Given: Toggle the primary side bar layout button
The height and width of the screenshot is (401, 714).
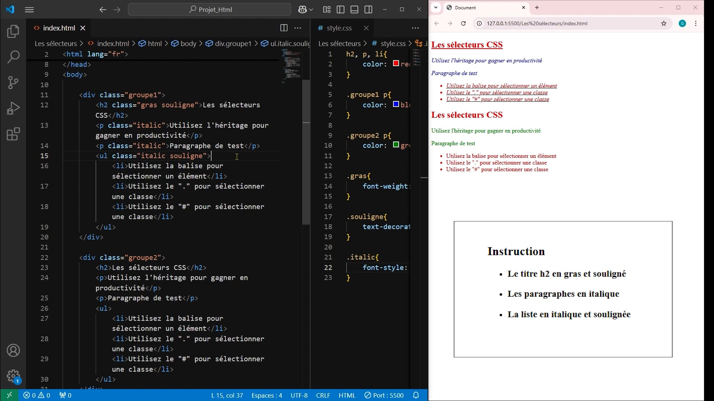Looking at the screenshot, I should (340, 10).
